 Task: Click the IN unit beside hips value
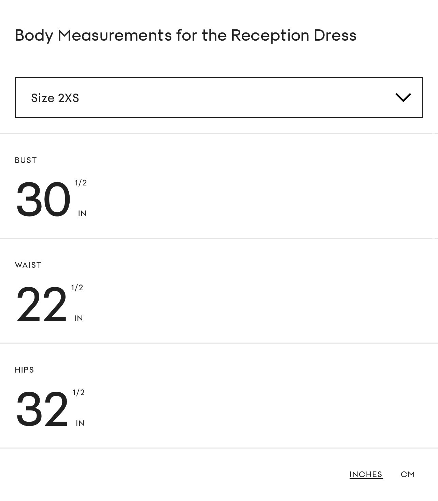tap(80, 423)
